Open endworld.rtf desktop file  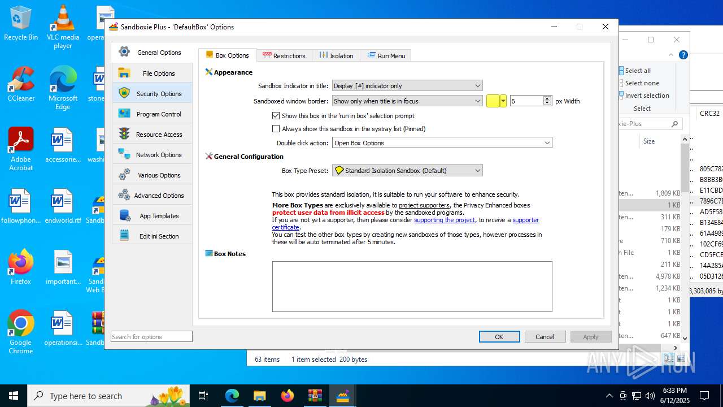pos(63,206)
